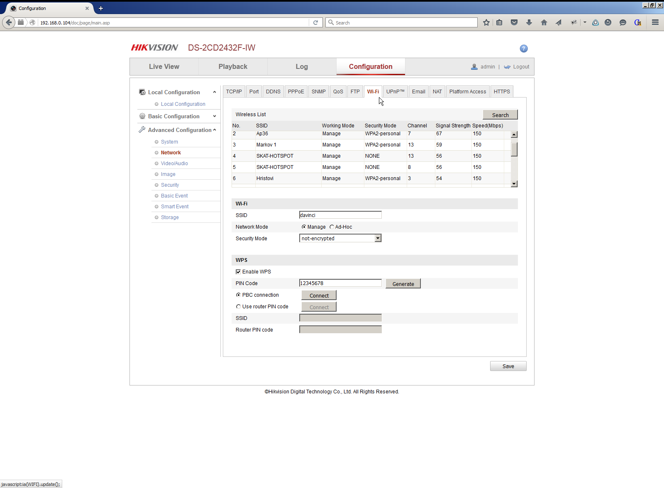
Task: Click the Logout arrow icon
Action: click(x=507, y=67)
